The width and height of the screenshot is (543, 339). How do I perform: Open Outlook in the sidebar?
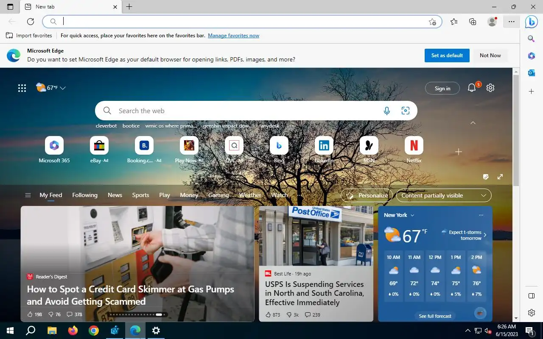click(531, 73)
